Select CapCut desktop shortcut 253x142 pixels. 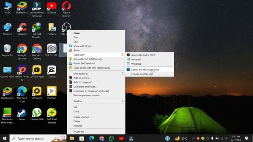52,72
